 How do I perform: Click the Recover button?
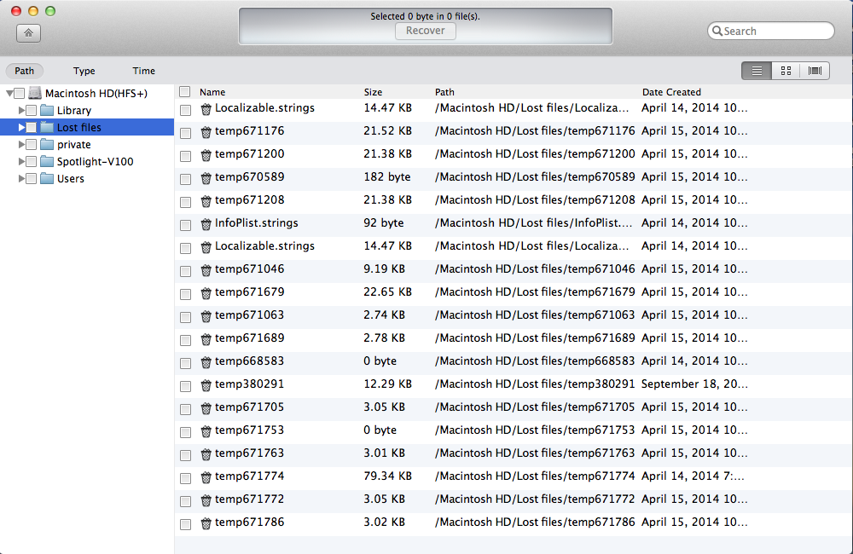[x=426, y=31]
